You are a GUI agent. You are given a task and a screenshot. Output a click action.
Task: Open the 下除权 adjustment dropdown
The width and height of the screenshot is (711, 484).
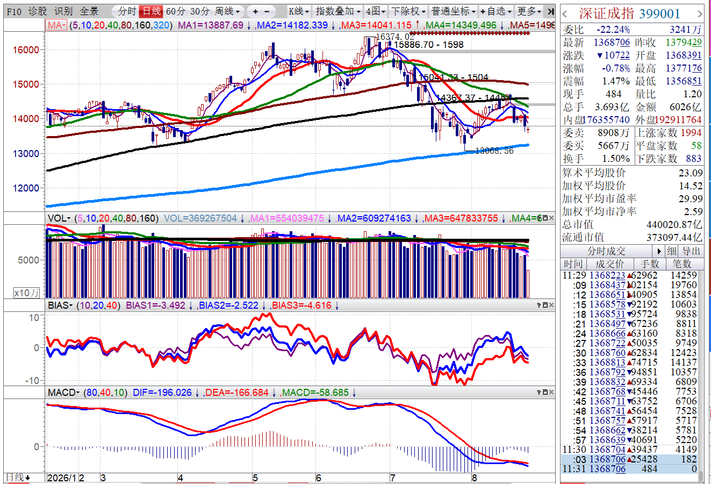pyautogui.click(x=408, y=11)
